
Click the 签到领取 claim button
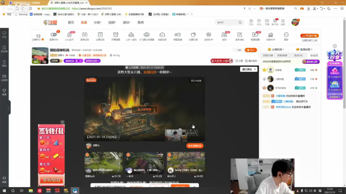pyautogui.click(x=51, y=180)
